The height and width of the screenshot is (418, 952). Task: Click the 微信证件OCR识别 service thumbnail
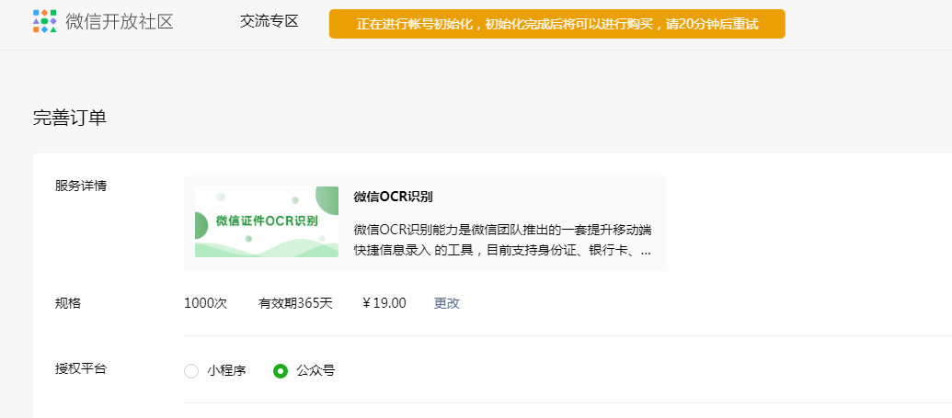click(x=267, y=222)
